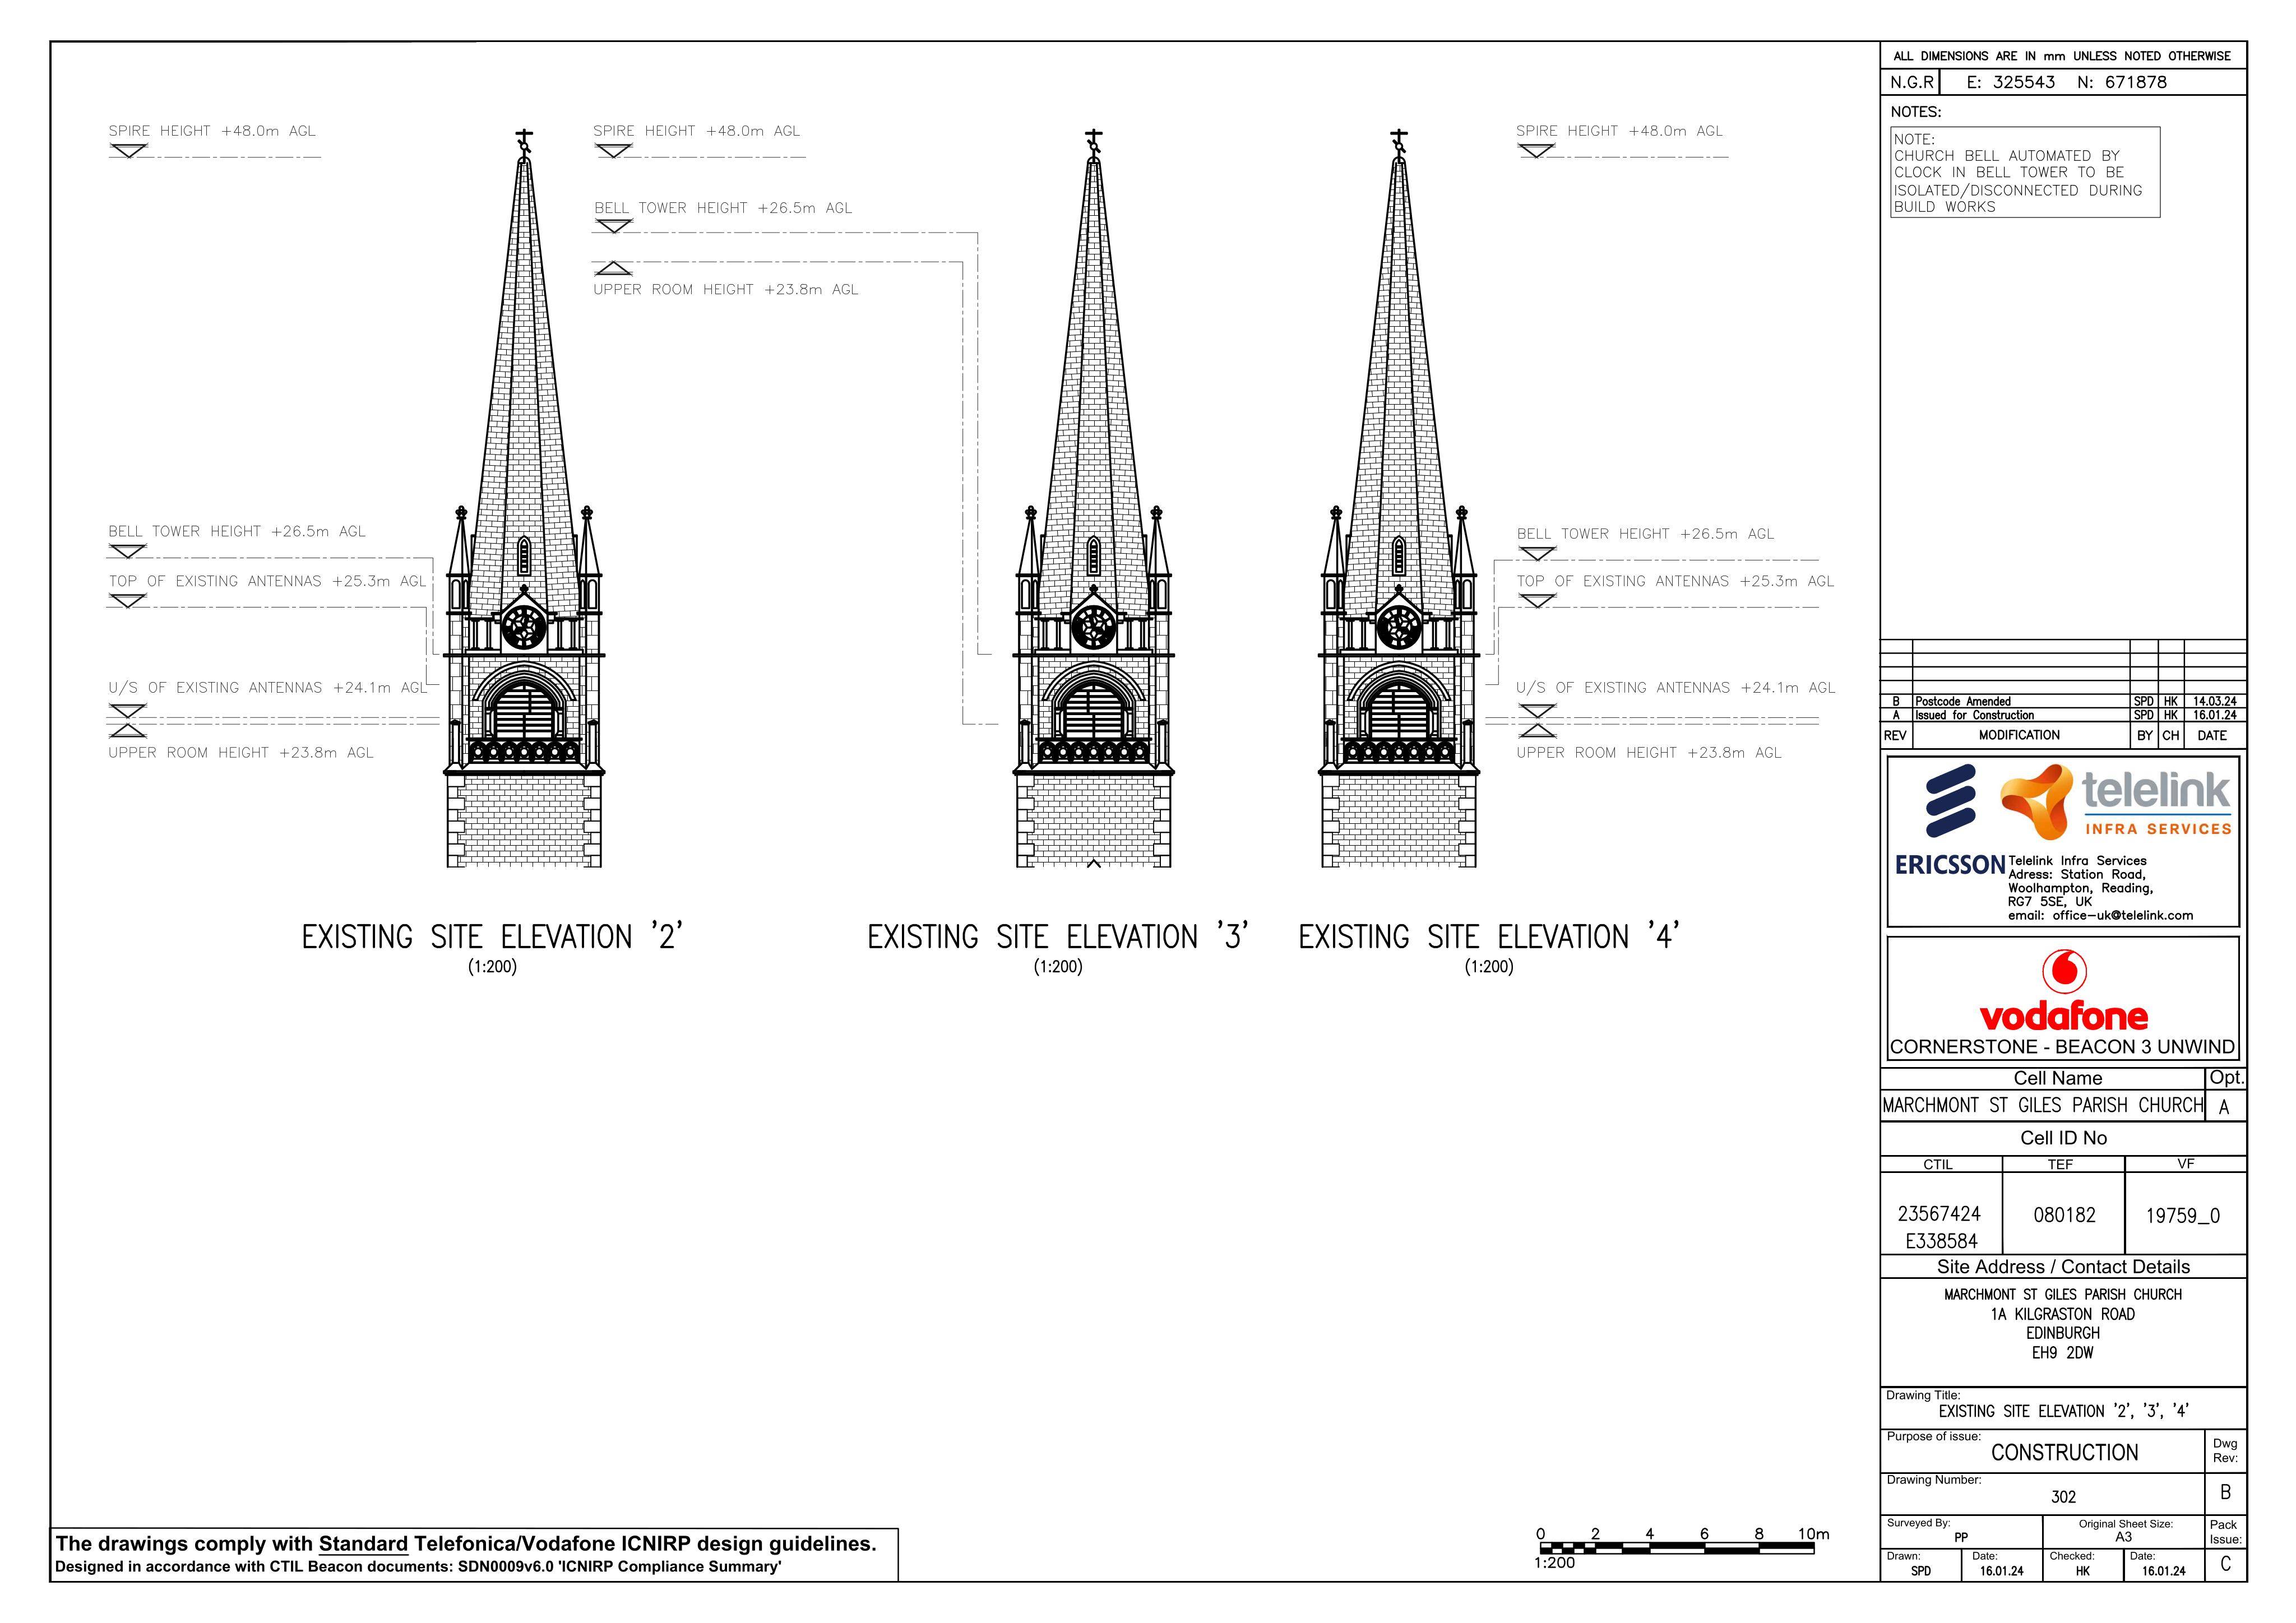Click 'BELL TOWER HEIGHT +26.5m AGL' for Elevation 3
This screenshot has width=2296, height=1623.
(x=723, y=208)
